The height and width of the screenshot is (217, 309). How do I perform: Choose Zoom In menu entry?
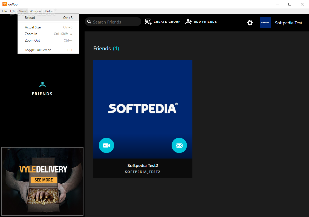[x=48, y=34]
